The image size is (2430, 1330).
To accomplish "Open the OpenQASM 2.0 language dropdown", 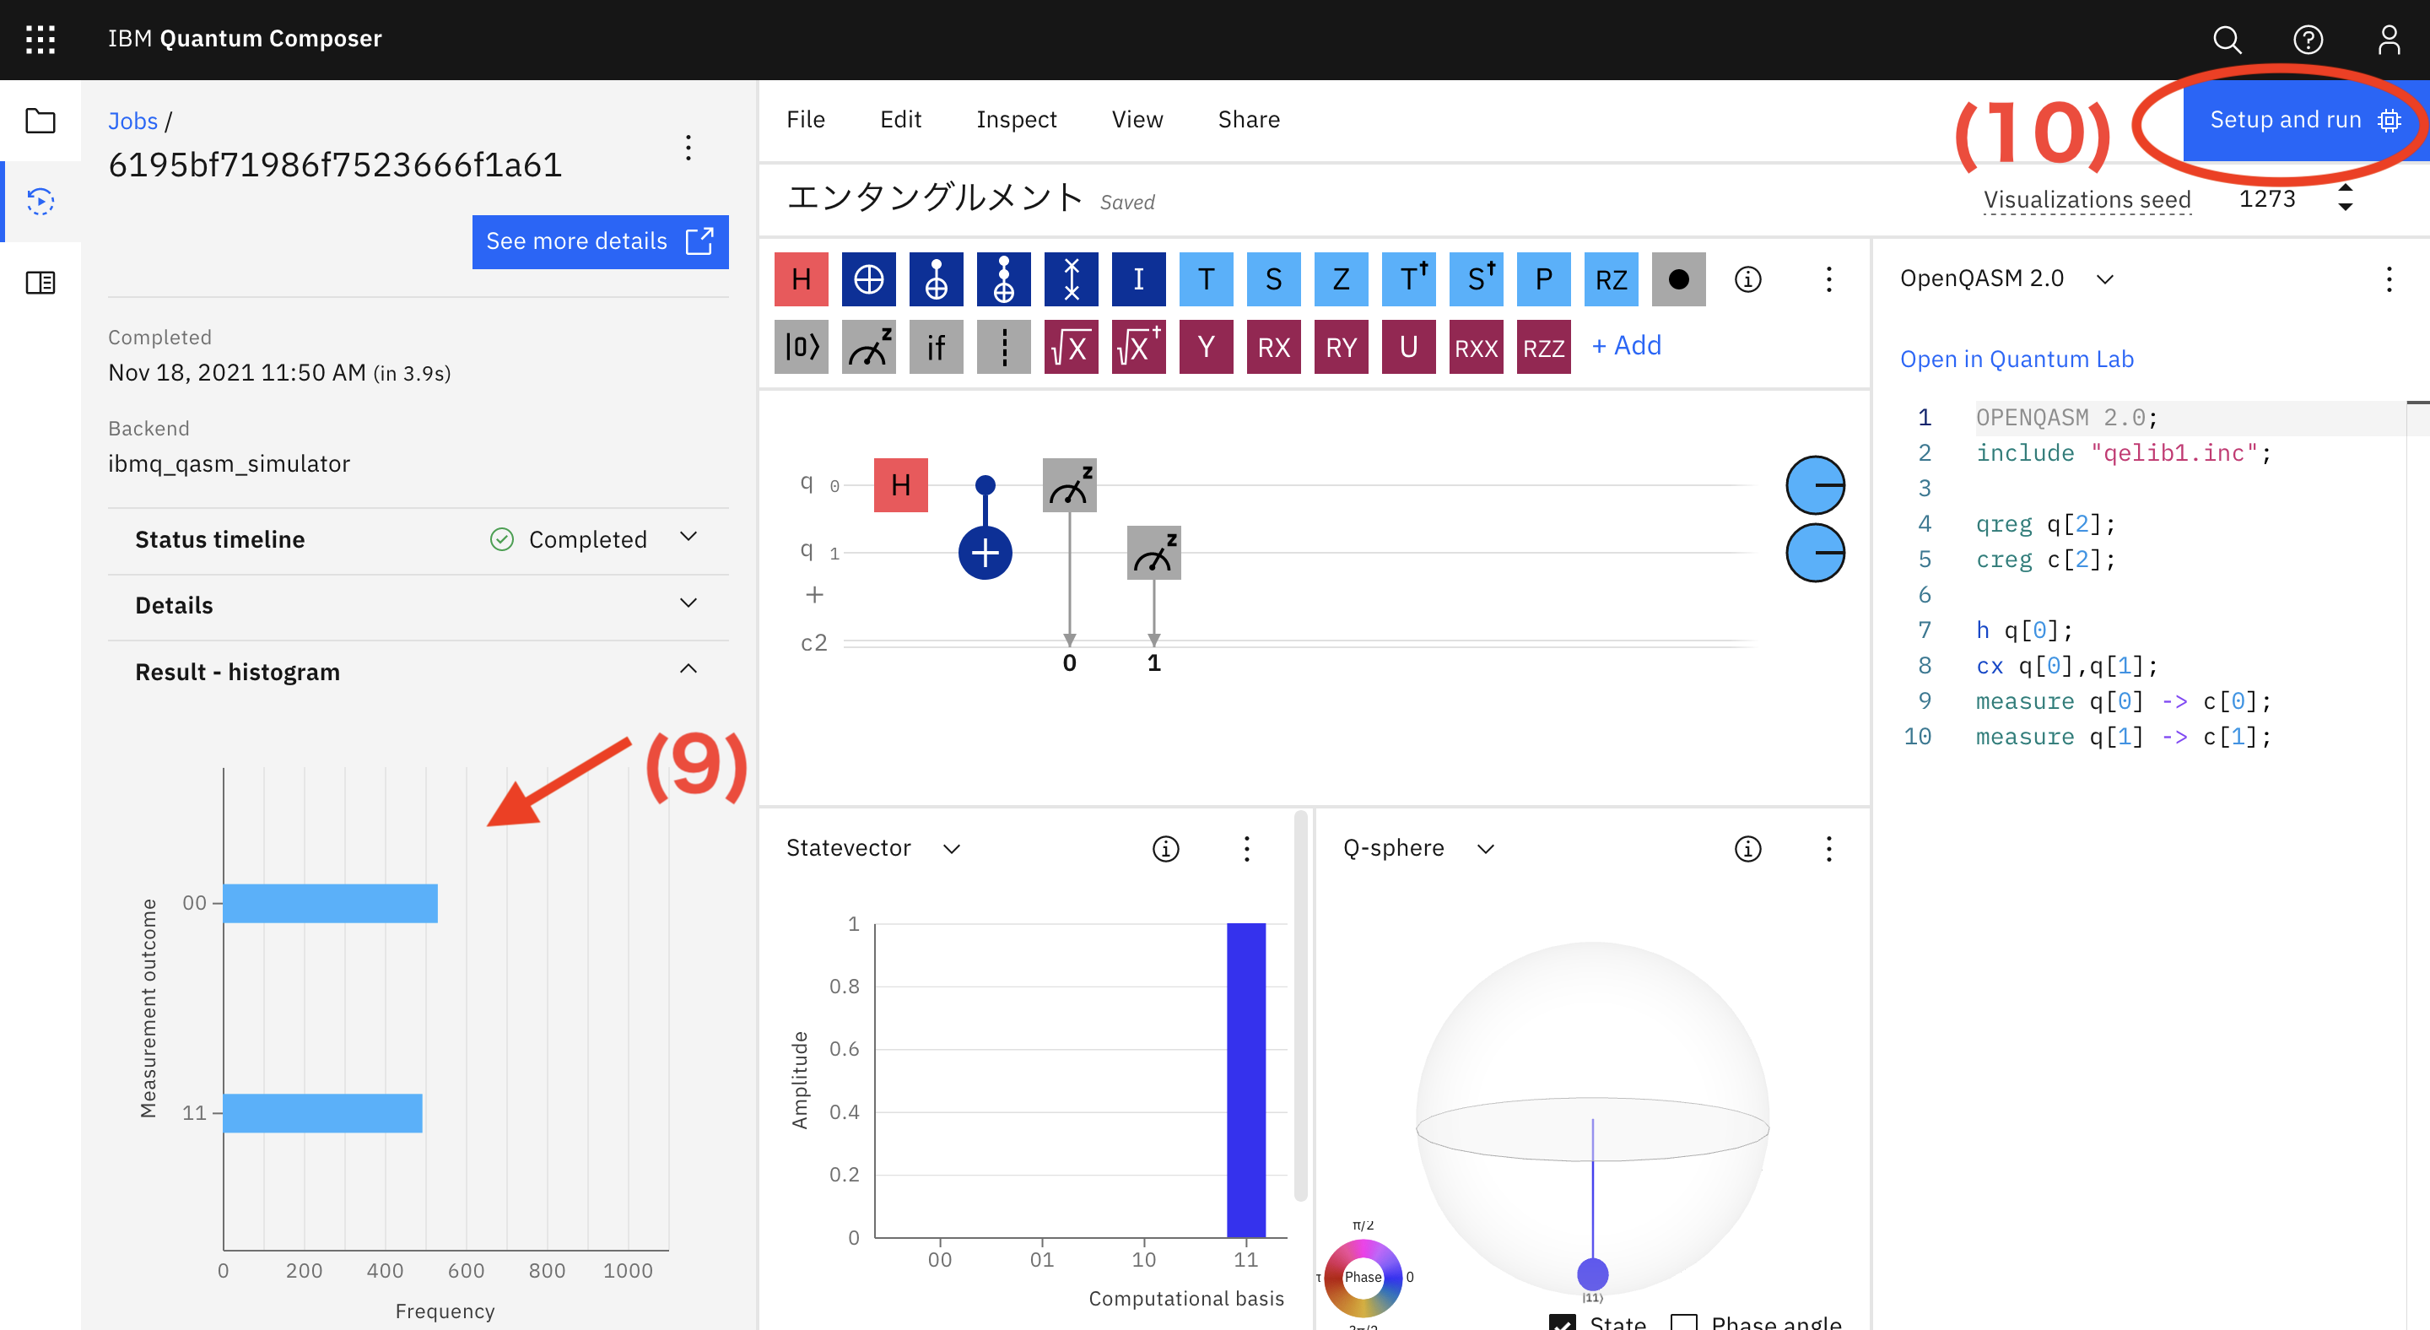I will 2104,279.
